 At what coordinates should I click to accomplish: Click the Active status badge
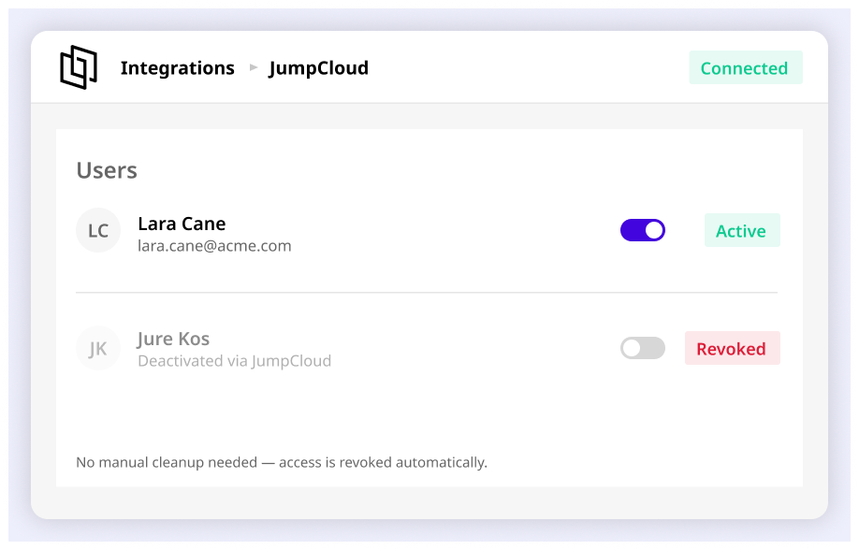click(742, 230)
